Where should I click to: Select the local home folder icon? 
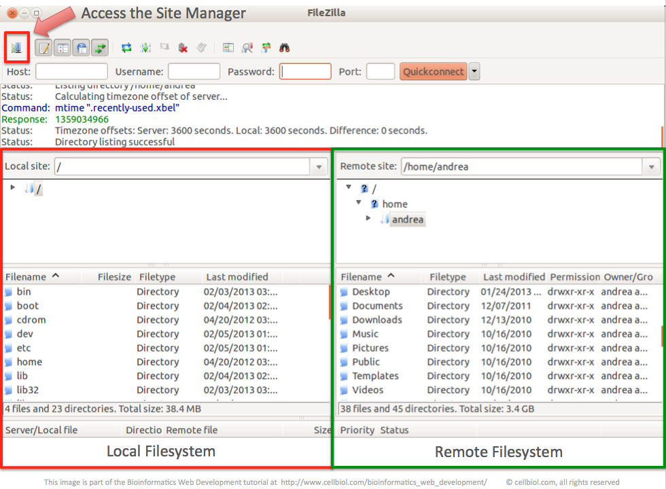[8, 362]
